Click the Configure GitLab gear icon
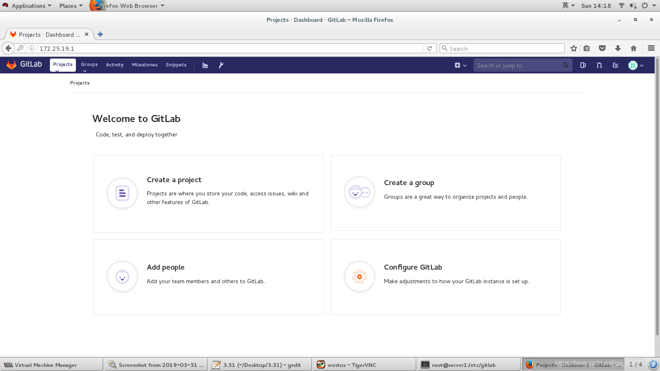 click(x=359, y=277)
